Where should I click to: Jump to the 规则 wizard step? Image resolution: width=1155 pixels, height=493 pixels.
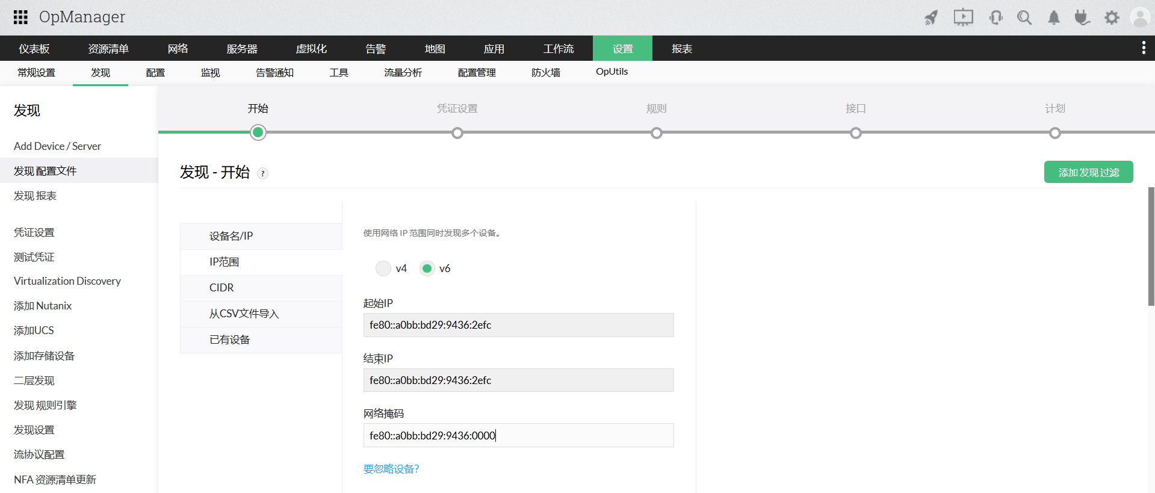657,133
